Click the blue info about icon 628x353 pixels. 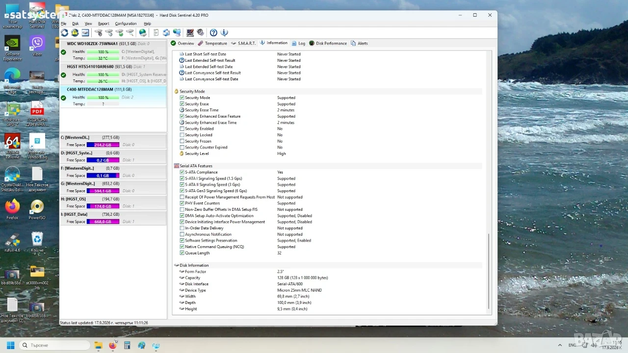pyautogui.click(x=224, y=33)
